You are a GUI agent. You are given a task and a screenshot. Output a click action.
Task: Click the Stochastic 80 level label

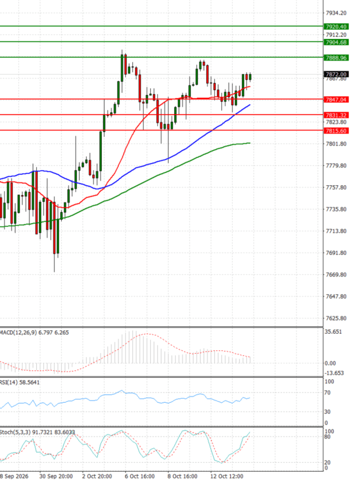click(327, 437)
